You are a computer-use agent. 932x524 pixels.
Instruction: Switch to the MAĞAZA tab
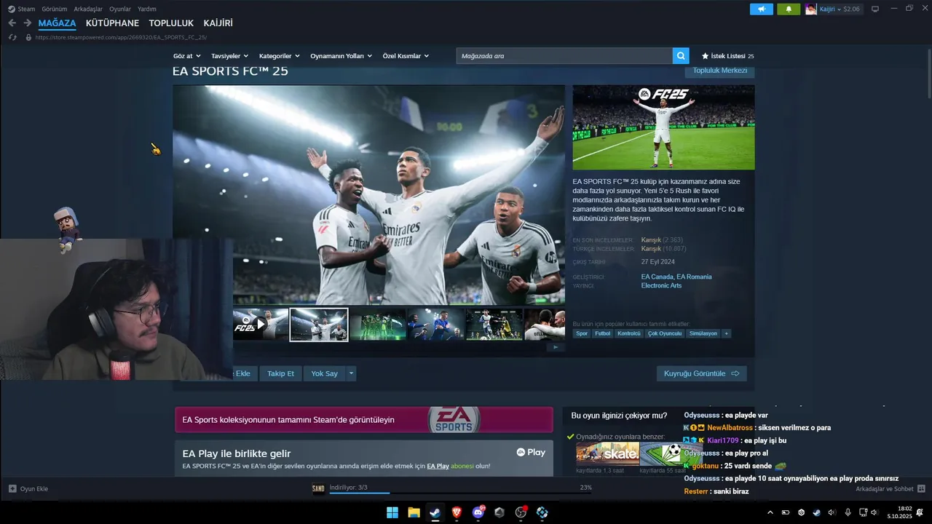(x=58, y=23)
